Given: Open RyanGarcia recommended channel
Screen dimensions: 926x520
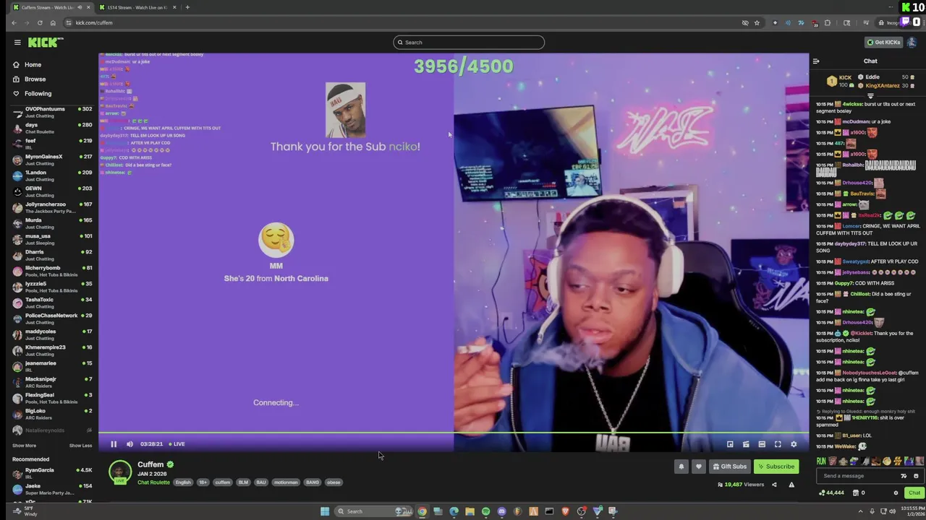Looking at the screenshot, I should pos(52,473).
